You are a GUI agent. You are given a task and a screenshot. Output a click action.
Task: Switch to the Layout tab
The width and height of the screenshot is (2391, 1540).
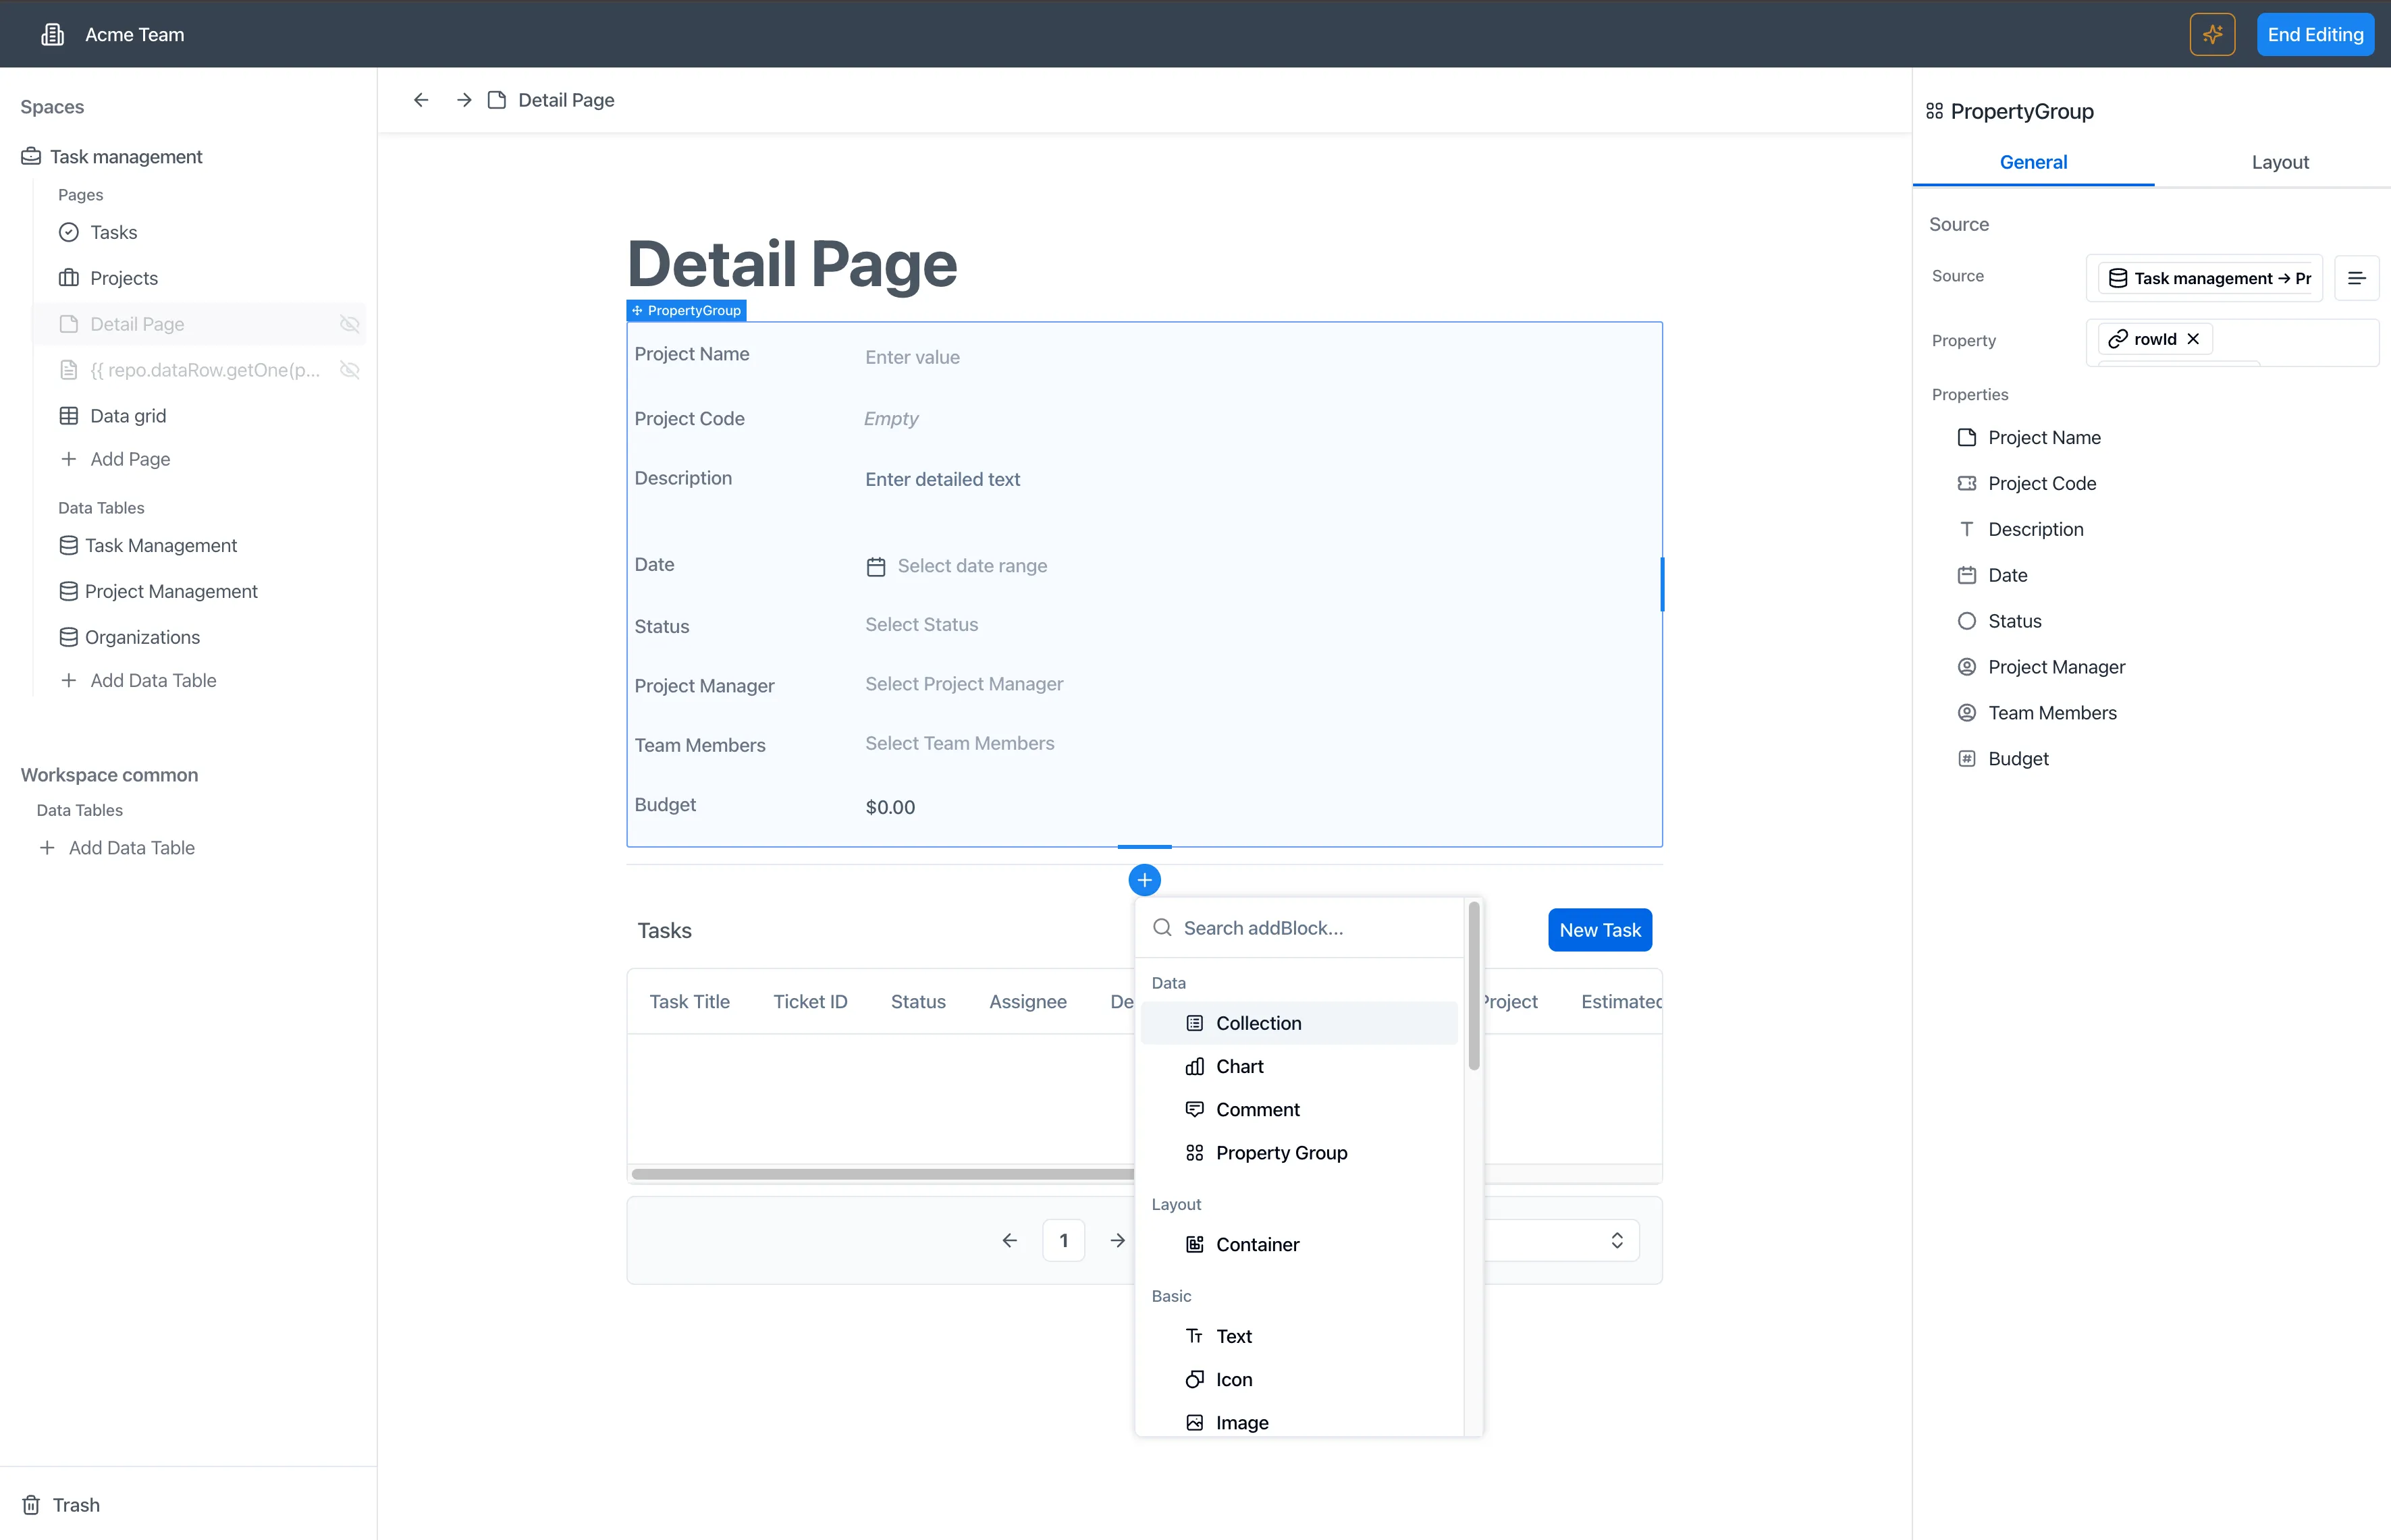click(x=2280, y=161)
